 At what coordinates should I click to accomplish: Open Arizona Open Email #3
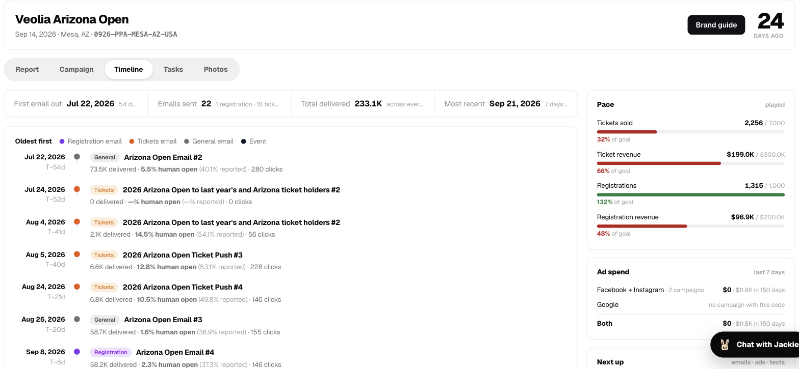pyautogui.click(x=163, y=320)
